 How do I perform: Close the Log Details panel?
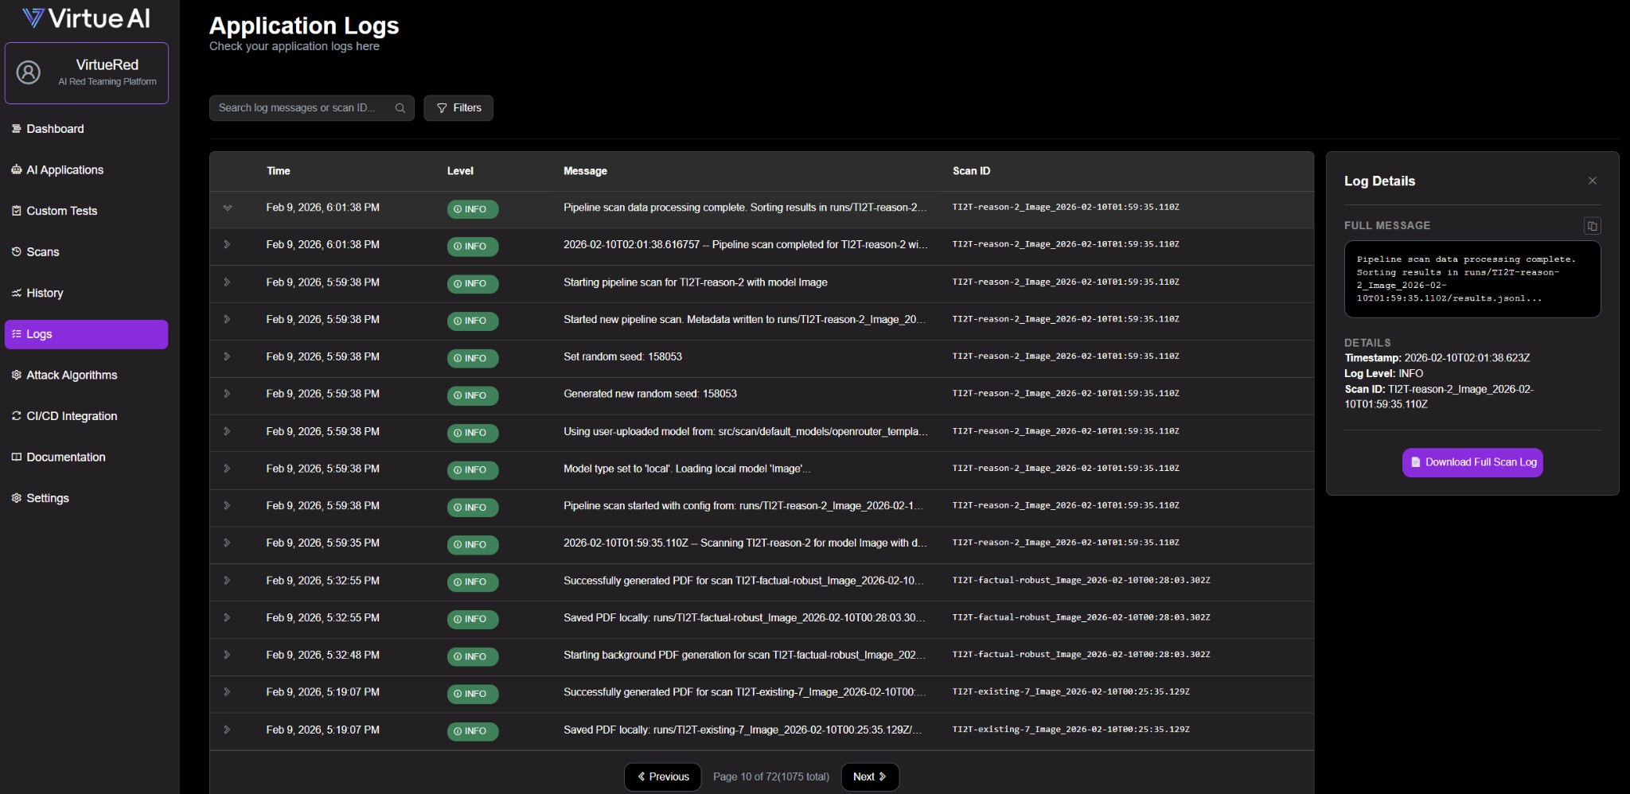coord(1592,181)
